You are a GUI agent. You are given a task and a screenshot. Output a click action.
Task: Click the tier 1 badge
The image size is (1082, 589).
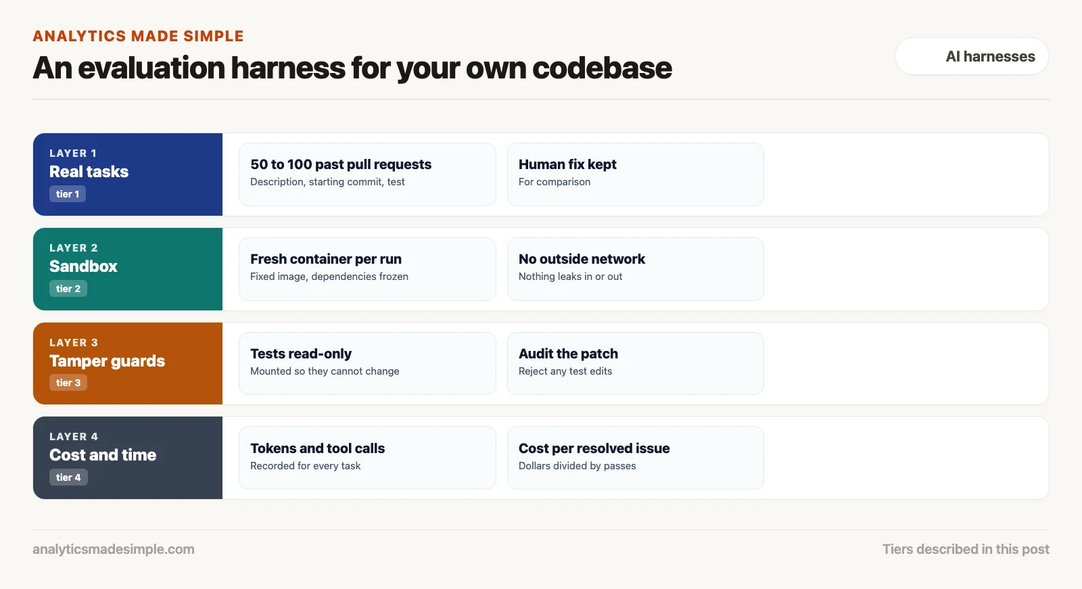[68, 194]
